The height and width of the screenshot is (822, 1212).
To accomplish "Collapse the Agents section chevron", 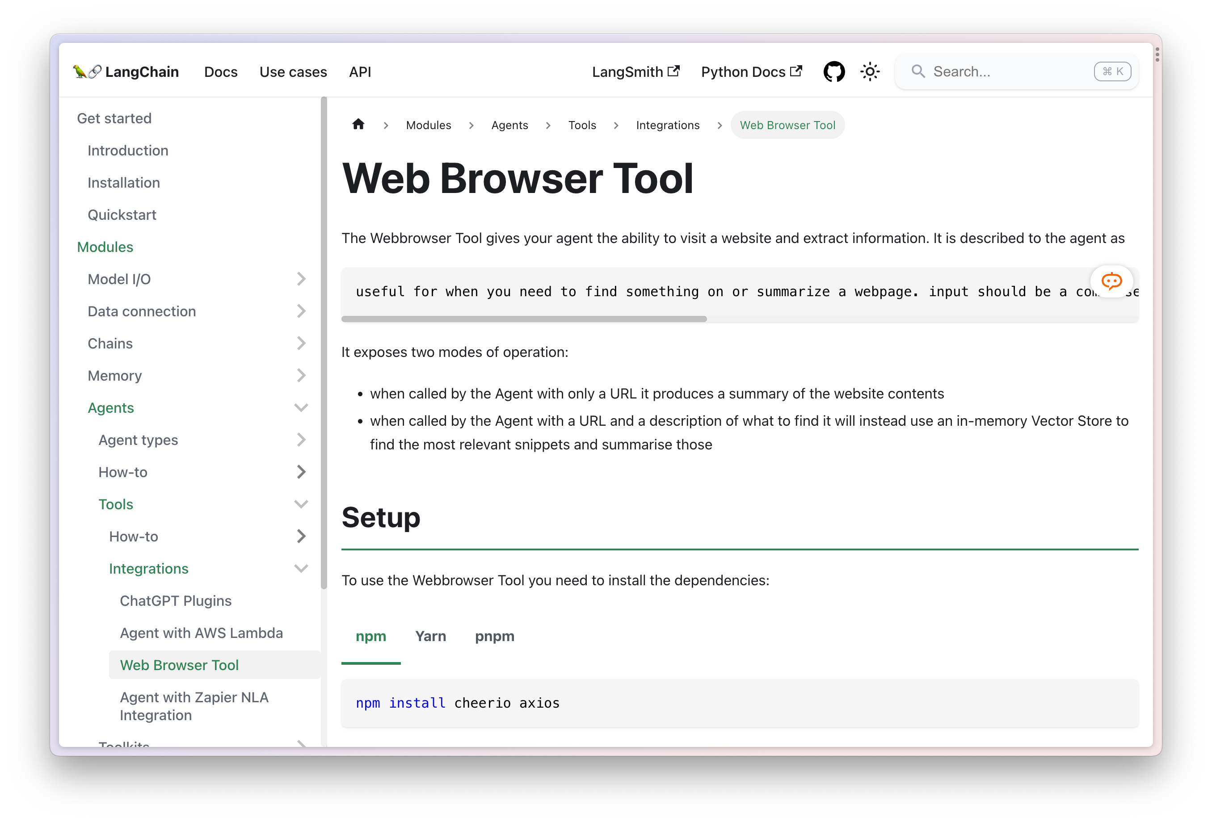I will [301, 407].
